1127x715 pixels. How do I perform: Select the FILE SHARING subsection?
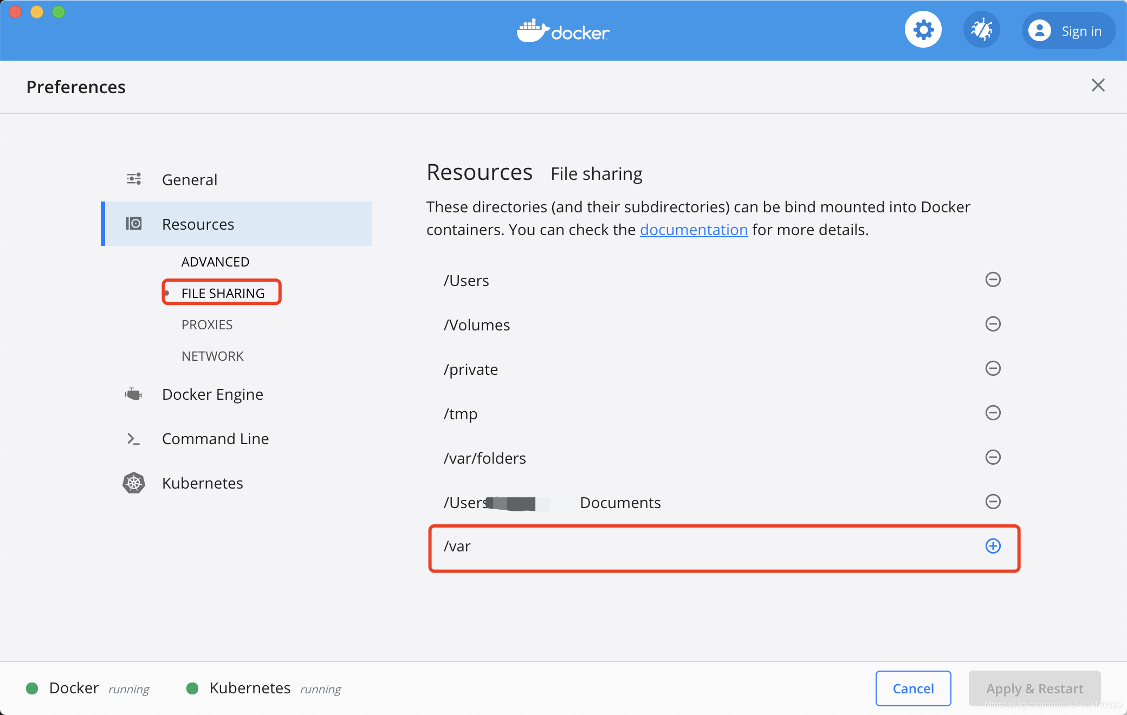223,293
